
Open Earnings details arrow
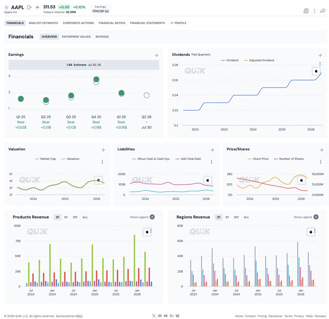point(156,55)
